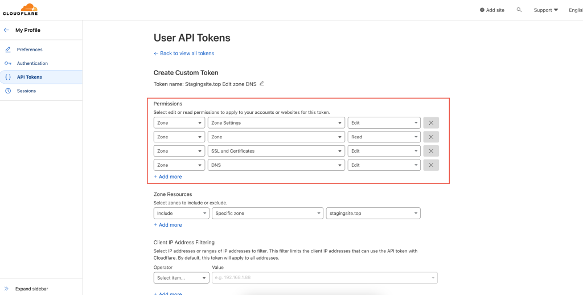The image size is (583, 295).
Task: Click the IP address Value input field
Action: click(x=322, y=278)
